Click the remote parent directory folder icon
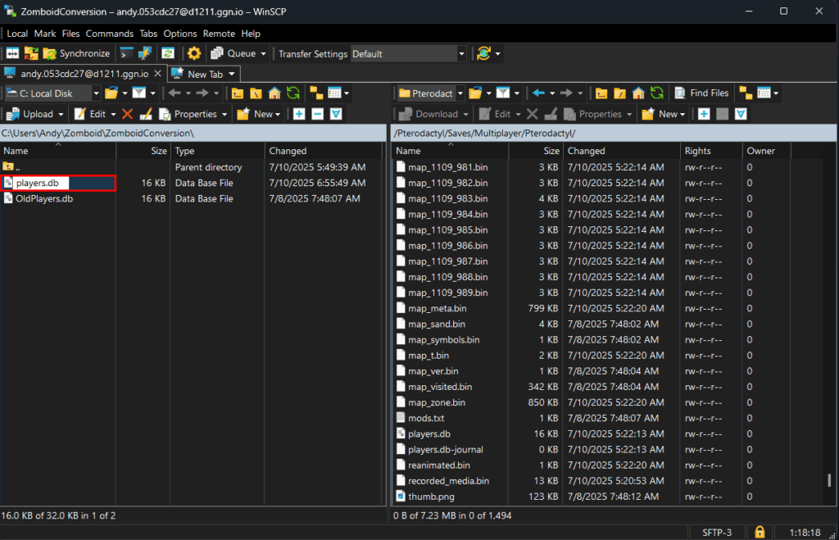Screen dimensions: 839x540 (601, 93)
